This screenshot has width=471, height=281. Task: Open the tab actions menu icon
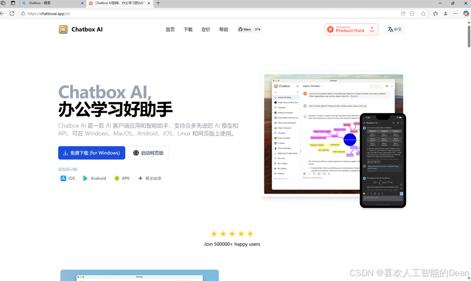point(13,3)
